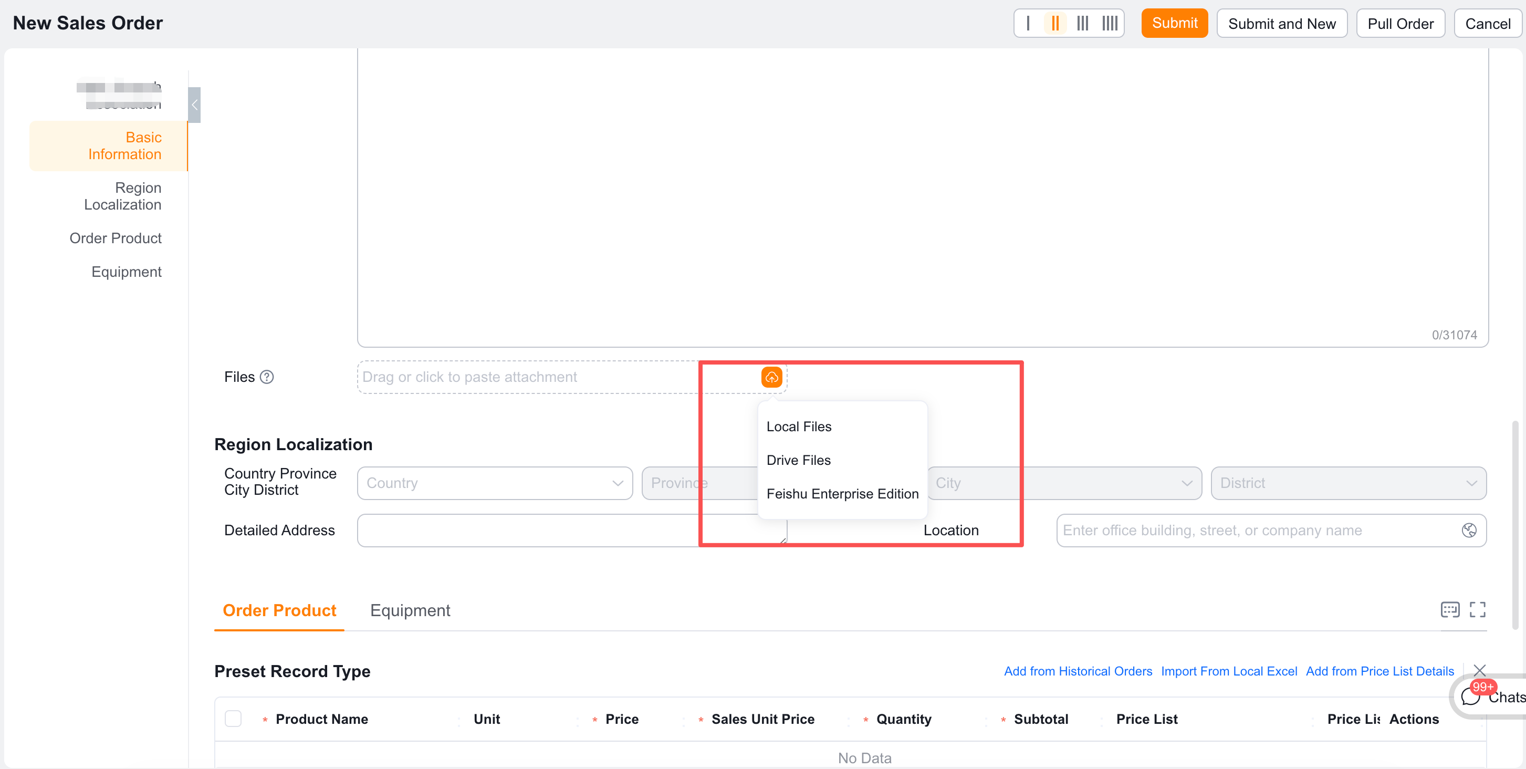The width and height of the screenshot is (1526, 769).
Task: Select the Order Product tab
Action: coord(279,610)
